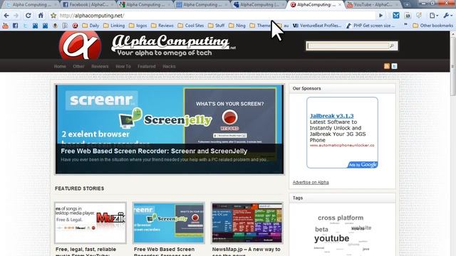Select the beta tag
Viewport: 456px width, 256px height.
pos(321,229)
